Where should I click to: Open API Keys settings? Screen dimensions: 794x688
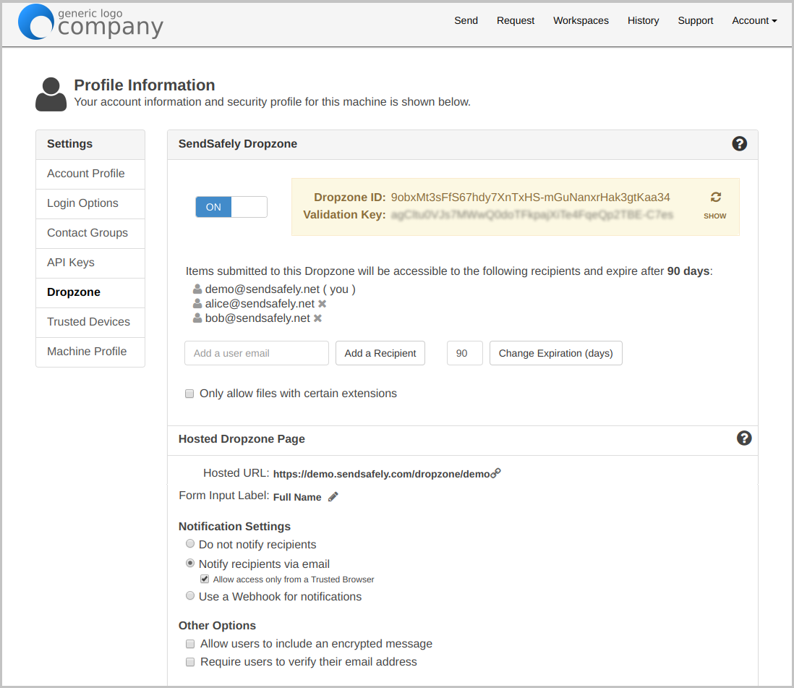click(x=90, y=263)
